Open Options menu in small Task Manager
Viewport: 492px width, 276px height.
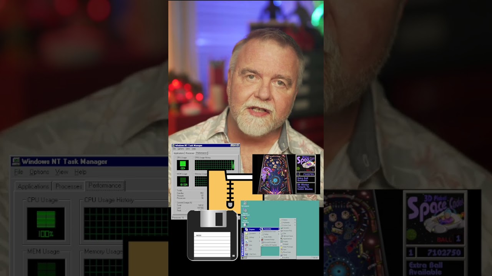point(181,149)
